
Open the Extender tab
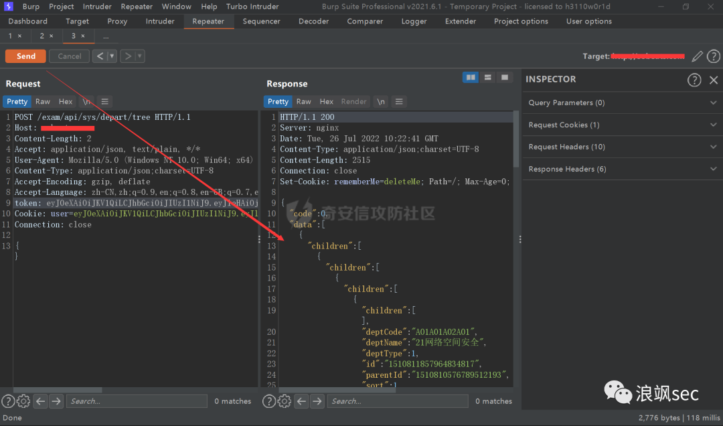pyautogui.click(x=460, y=21)
